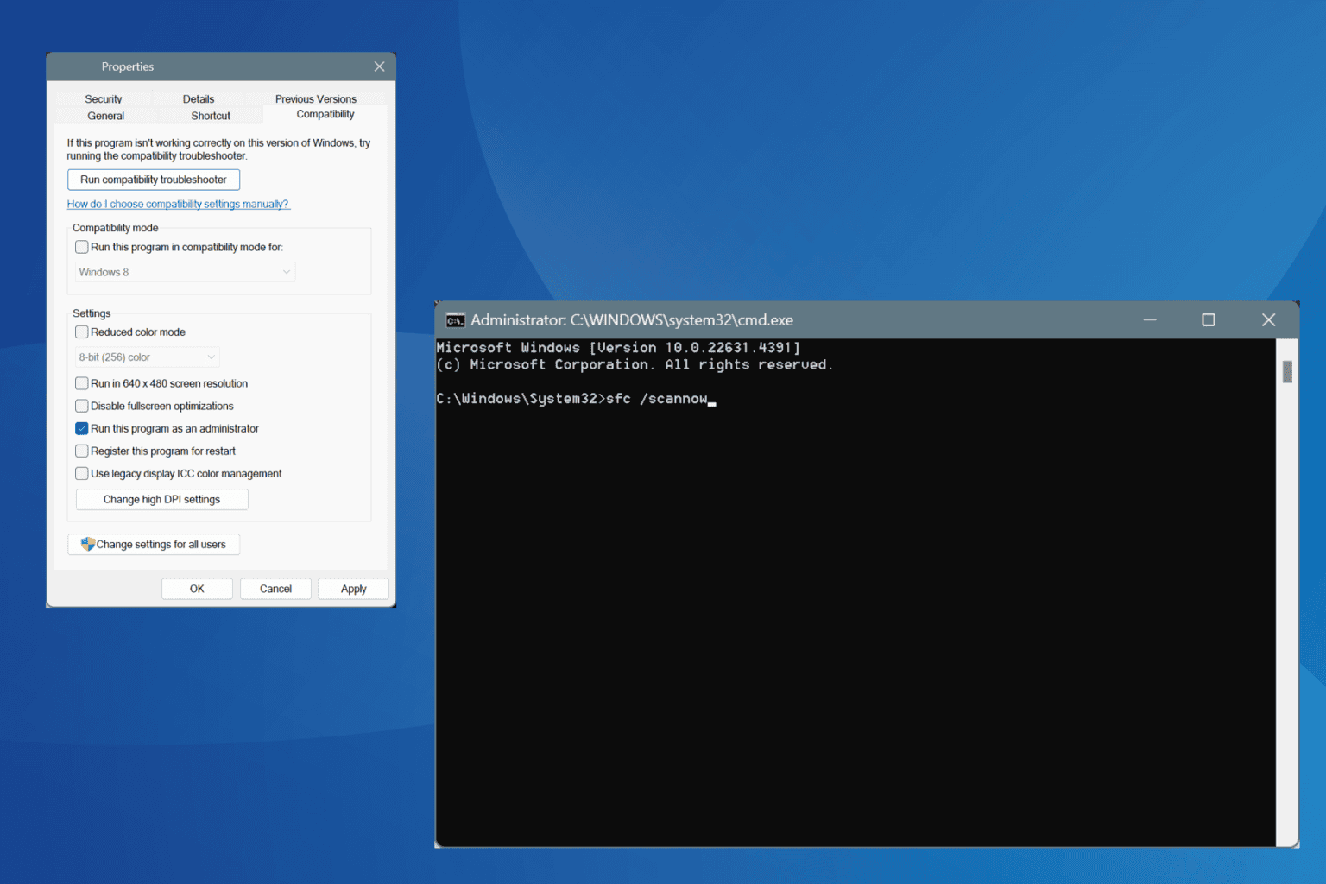This screenshot has width=1326, height=884.
Task: Select the Compatibility tab
Action: (x=325, y=114)
